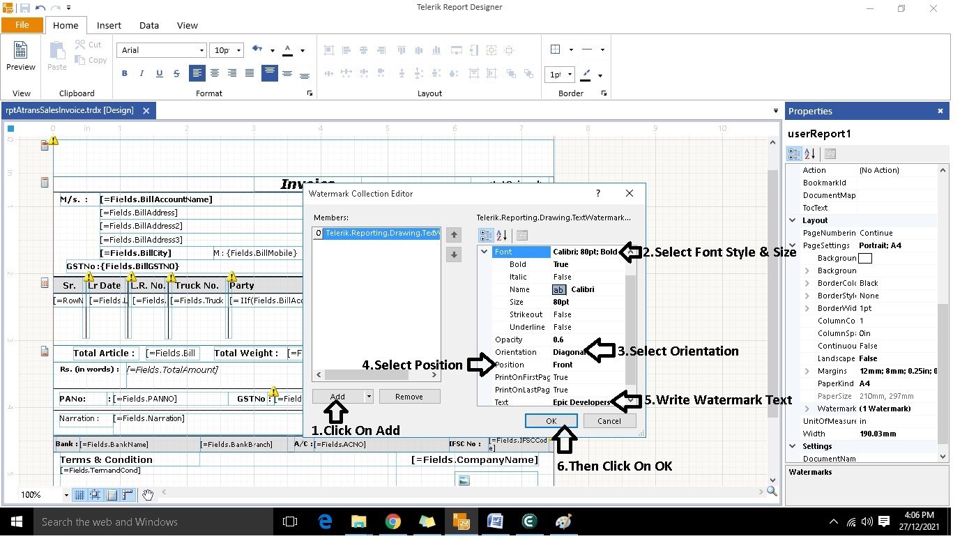
Task: Select the pan hand tool icon
Action: click(x=148, y=495)
